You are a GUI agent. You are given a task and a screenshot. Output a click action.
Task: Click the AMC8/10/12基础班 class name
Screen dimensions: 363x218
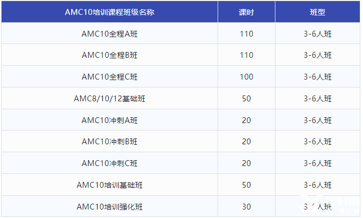tap(109, 99)
